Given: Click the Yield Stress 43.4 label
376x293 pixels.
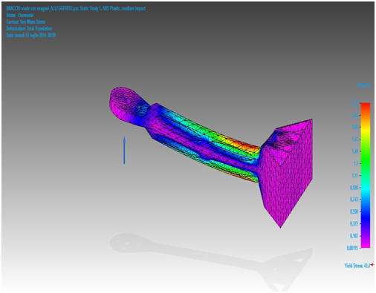Looking at the screenshot, I should click(x=357, y=266).
